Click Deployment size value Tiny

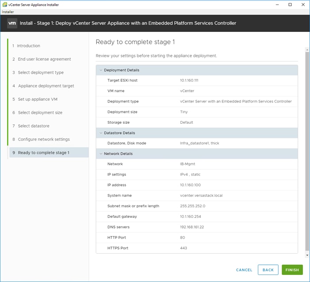click(x=184, y=112)
